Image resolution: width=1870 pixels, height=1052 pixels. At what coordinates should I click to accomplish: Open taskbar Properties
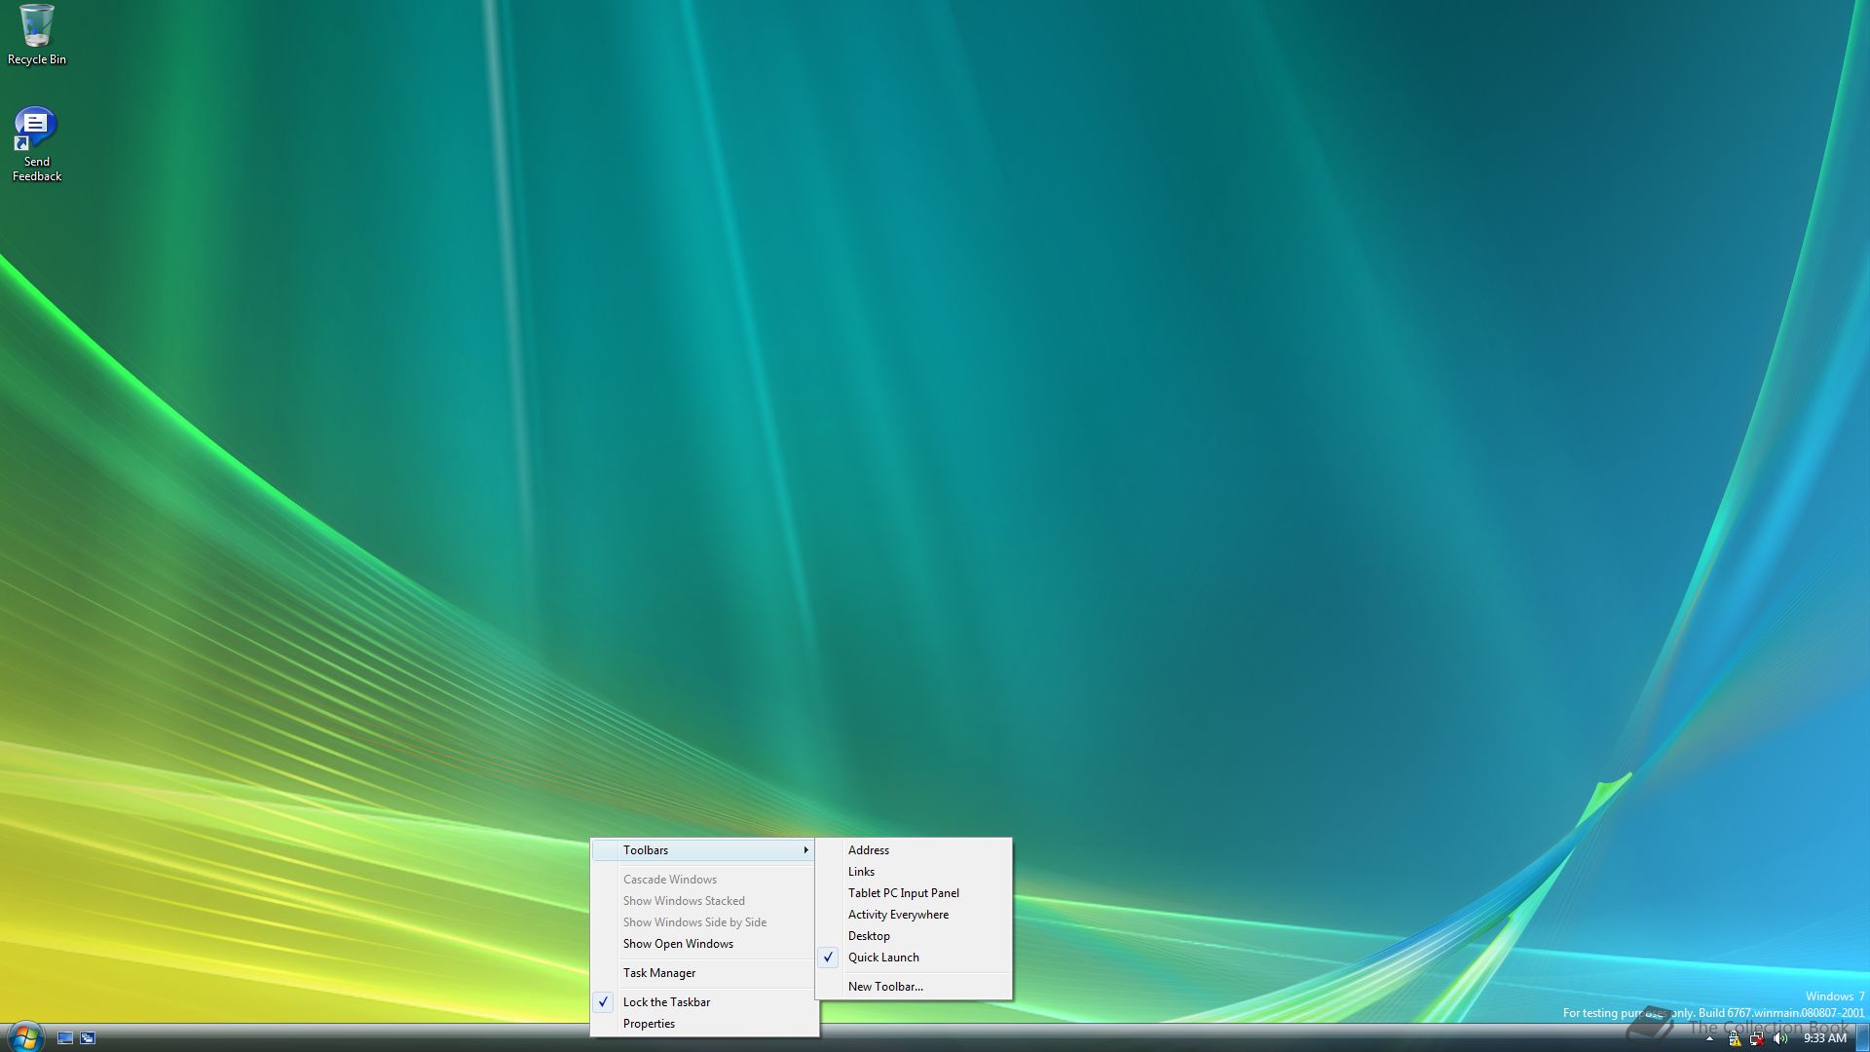649,1024
